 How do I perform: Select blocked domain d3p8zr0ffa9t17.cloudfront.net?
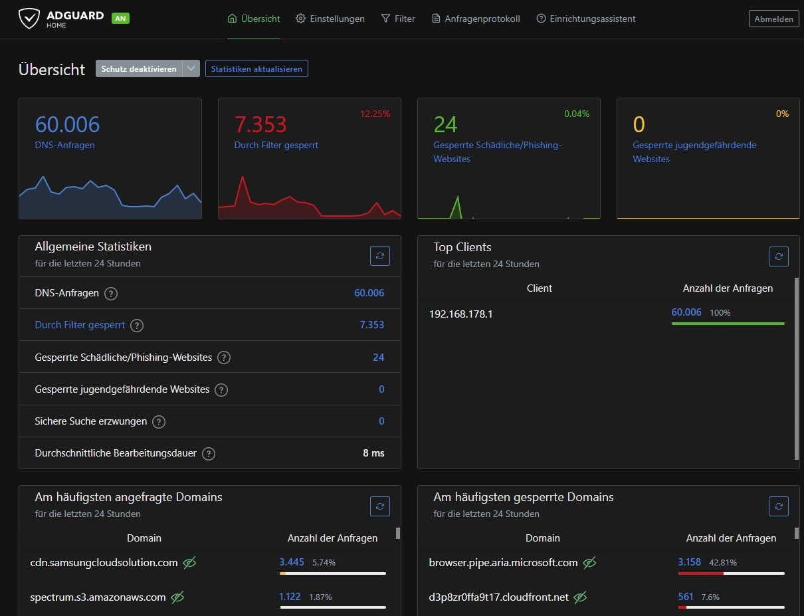(499, 597)
